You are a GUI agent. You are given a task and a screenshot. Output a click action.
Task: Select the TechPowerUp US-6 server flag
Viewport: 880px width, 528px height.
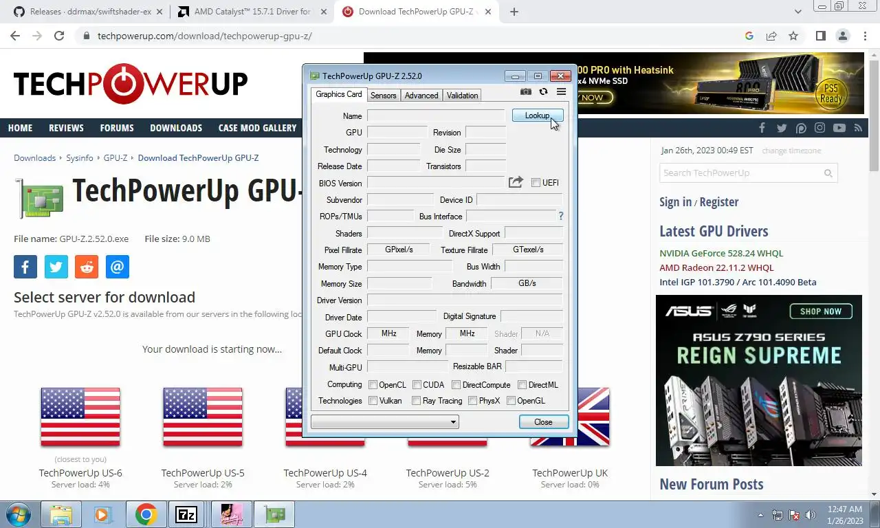pos(80,417)
